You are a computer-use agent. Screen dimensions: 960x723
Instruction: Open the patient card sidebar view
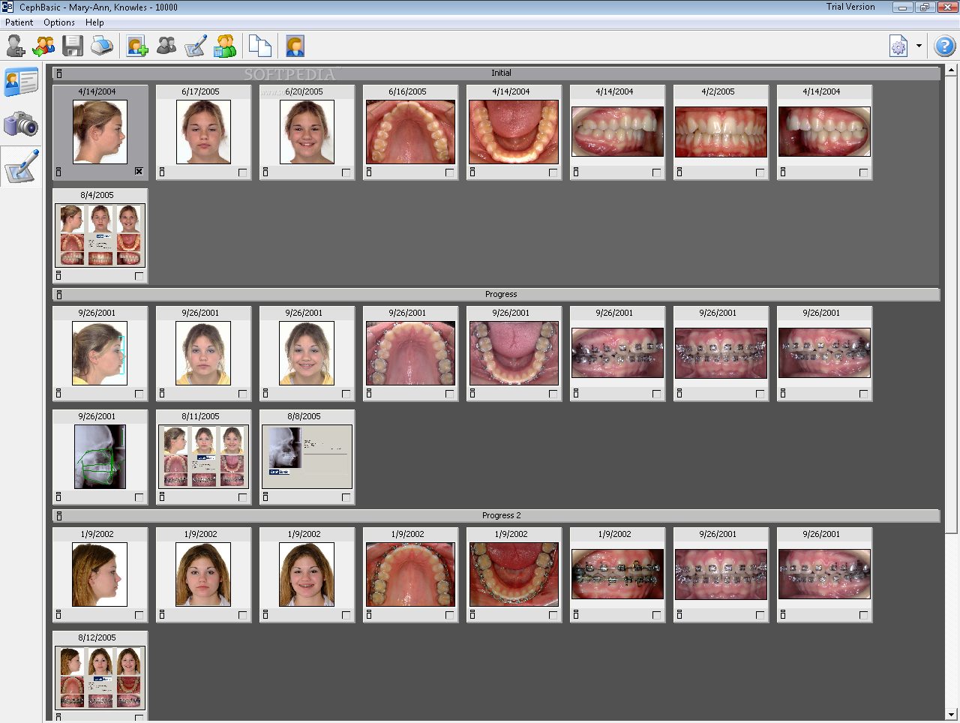click(x=21, y=82)
